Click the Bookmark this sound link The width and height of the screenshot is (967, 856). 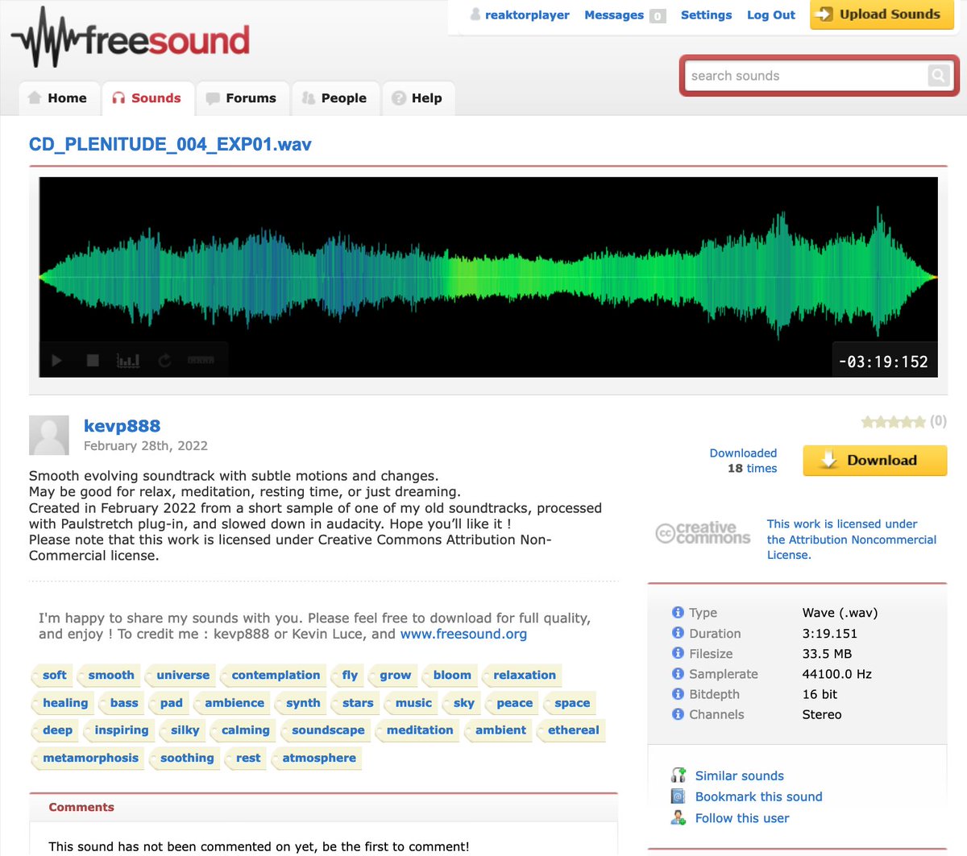tap(759, 797)
